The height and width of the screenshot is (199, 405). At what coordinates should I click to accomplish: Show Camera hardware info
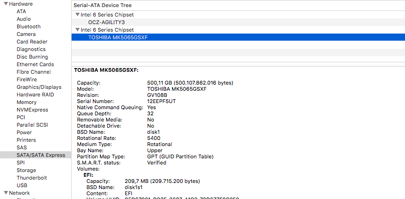tap(26, 34)
